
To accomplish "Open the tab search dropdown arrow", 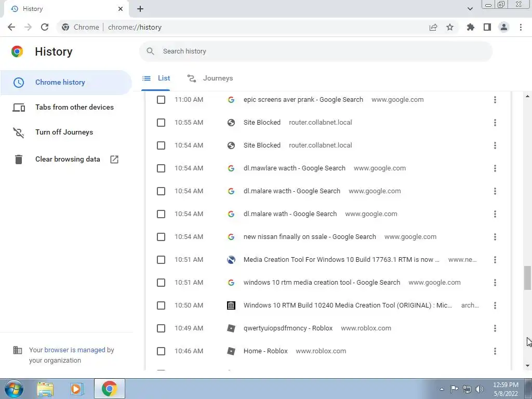I will pos(470,9).
